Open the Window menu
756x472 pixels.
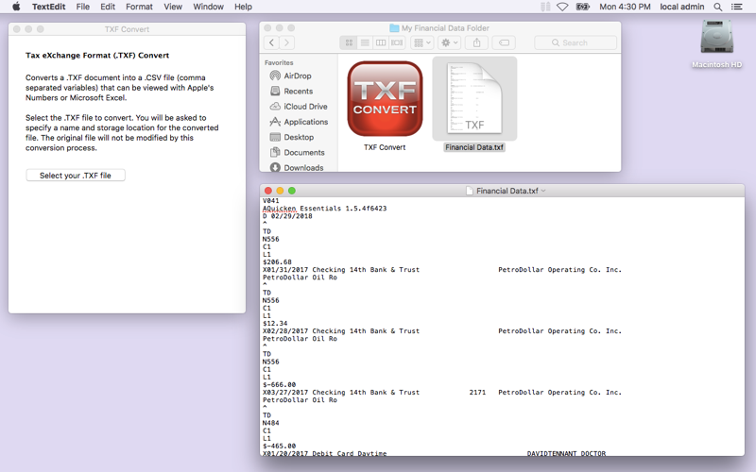point(208,7)
